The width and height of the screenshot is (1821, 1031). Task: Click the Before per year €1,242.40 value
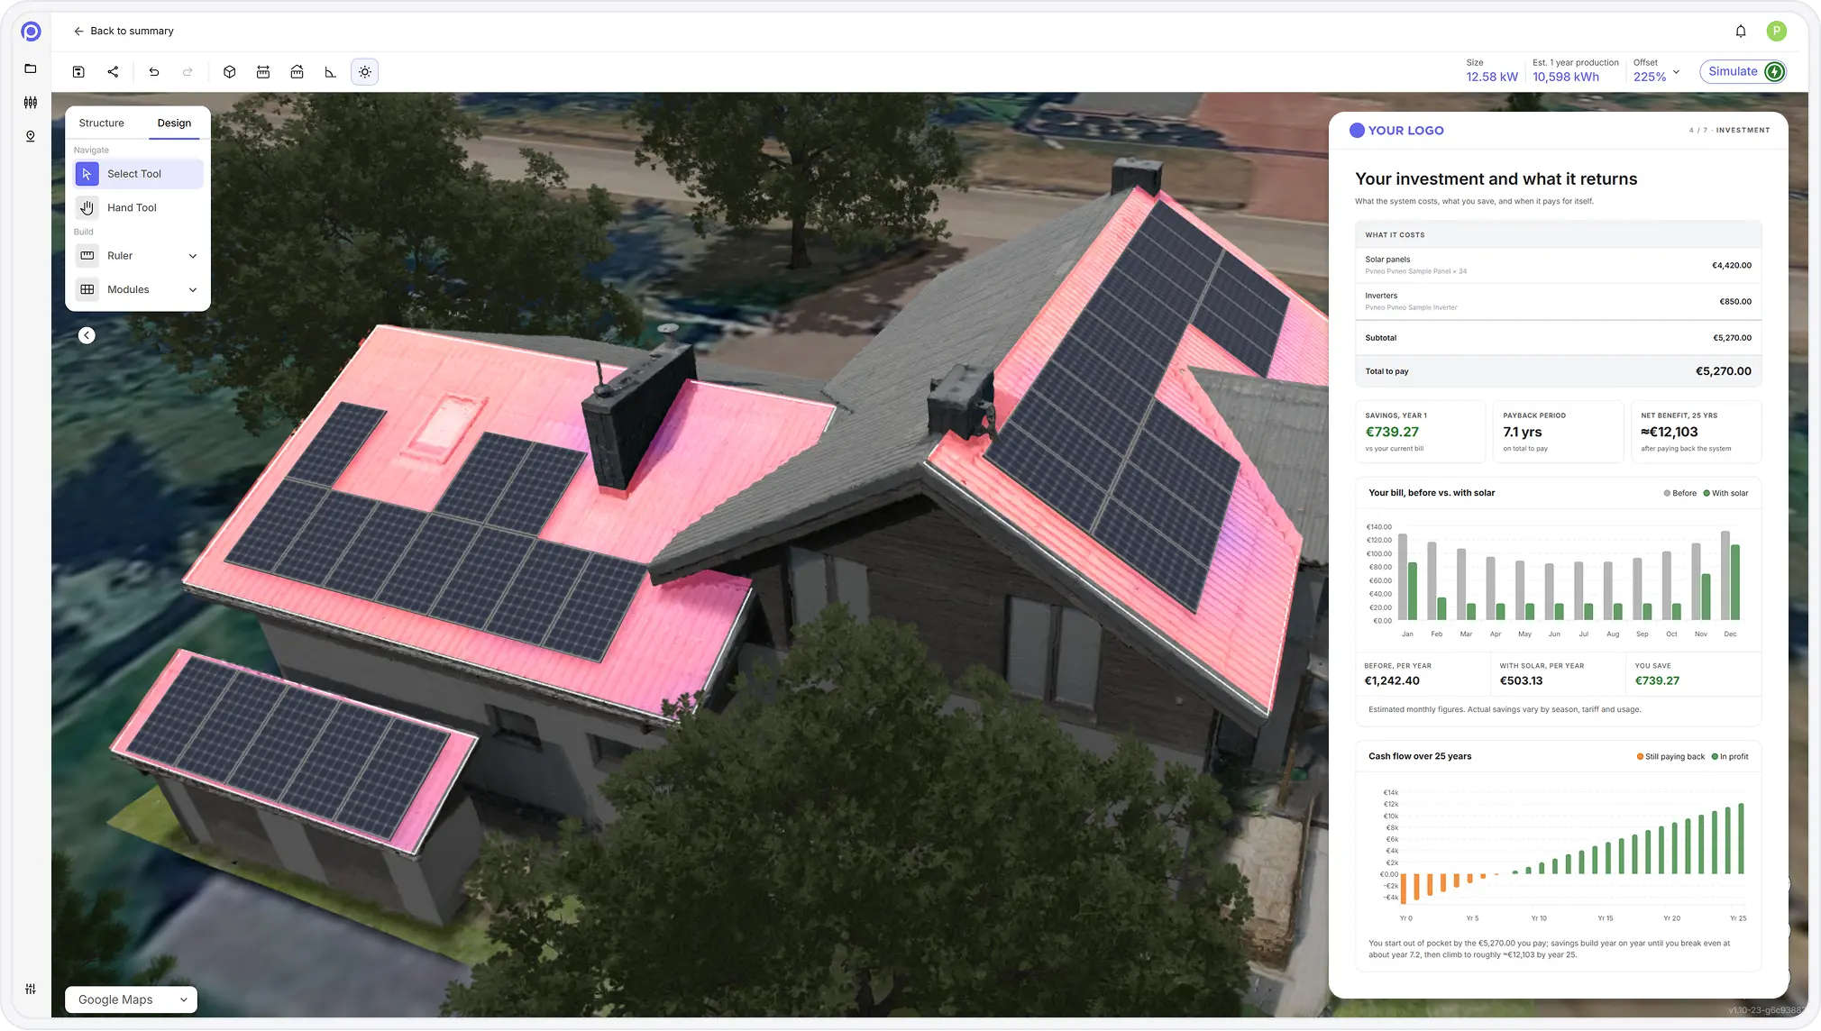(1392, 681)
